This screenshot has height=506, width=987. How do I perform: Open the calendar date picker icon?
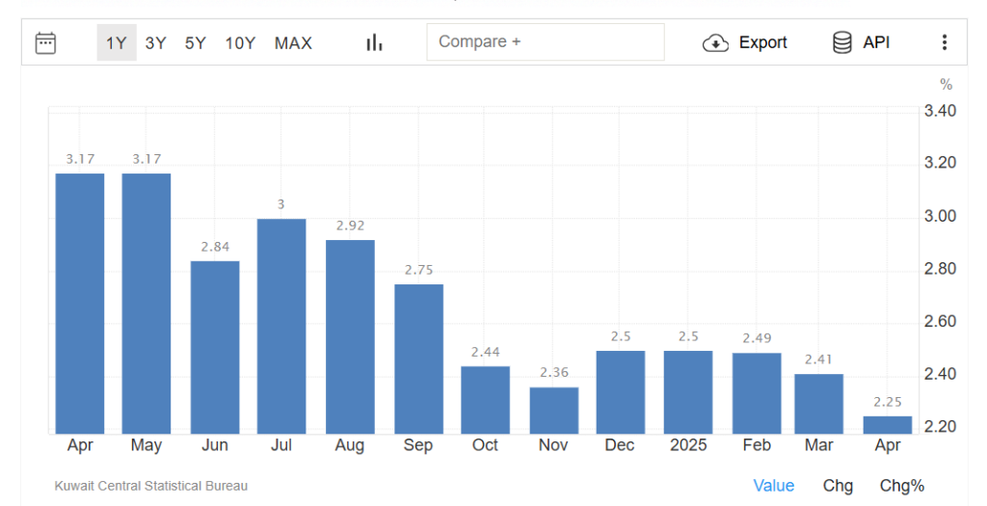(x=45, y=42)
